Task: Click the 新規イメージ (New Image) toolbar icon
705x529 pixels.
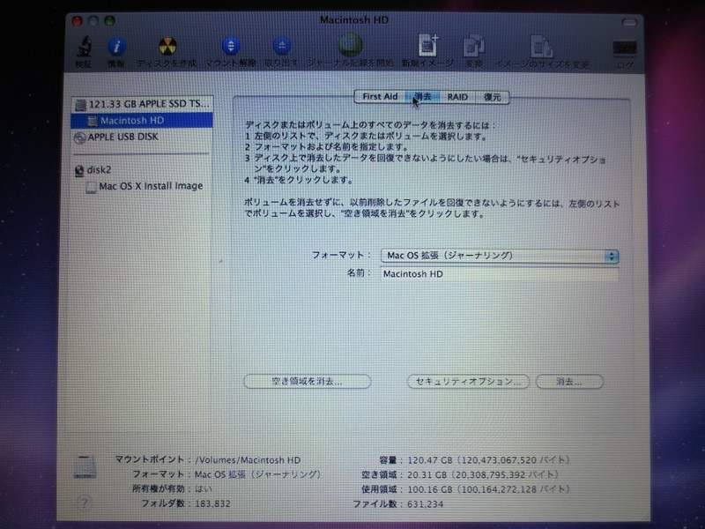Action: point(427,45)
